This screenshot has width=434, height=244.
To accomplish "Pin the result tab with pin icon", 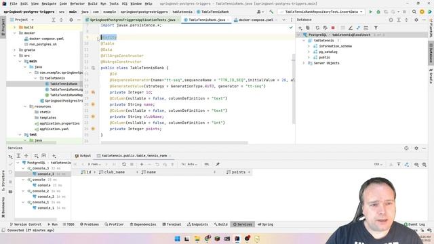I will (218, 164).
